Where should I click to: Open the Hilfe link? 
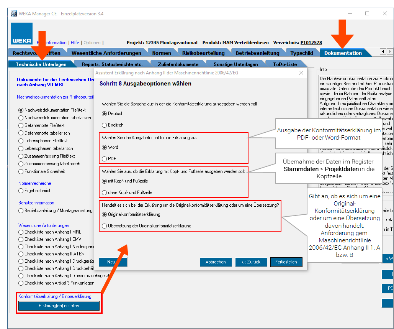75,43
